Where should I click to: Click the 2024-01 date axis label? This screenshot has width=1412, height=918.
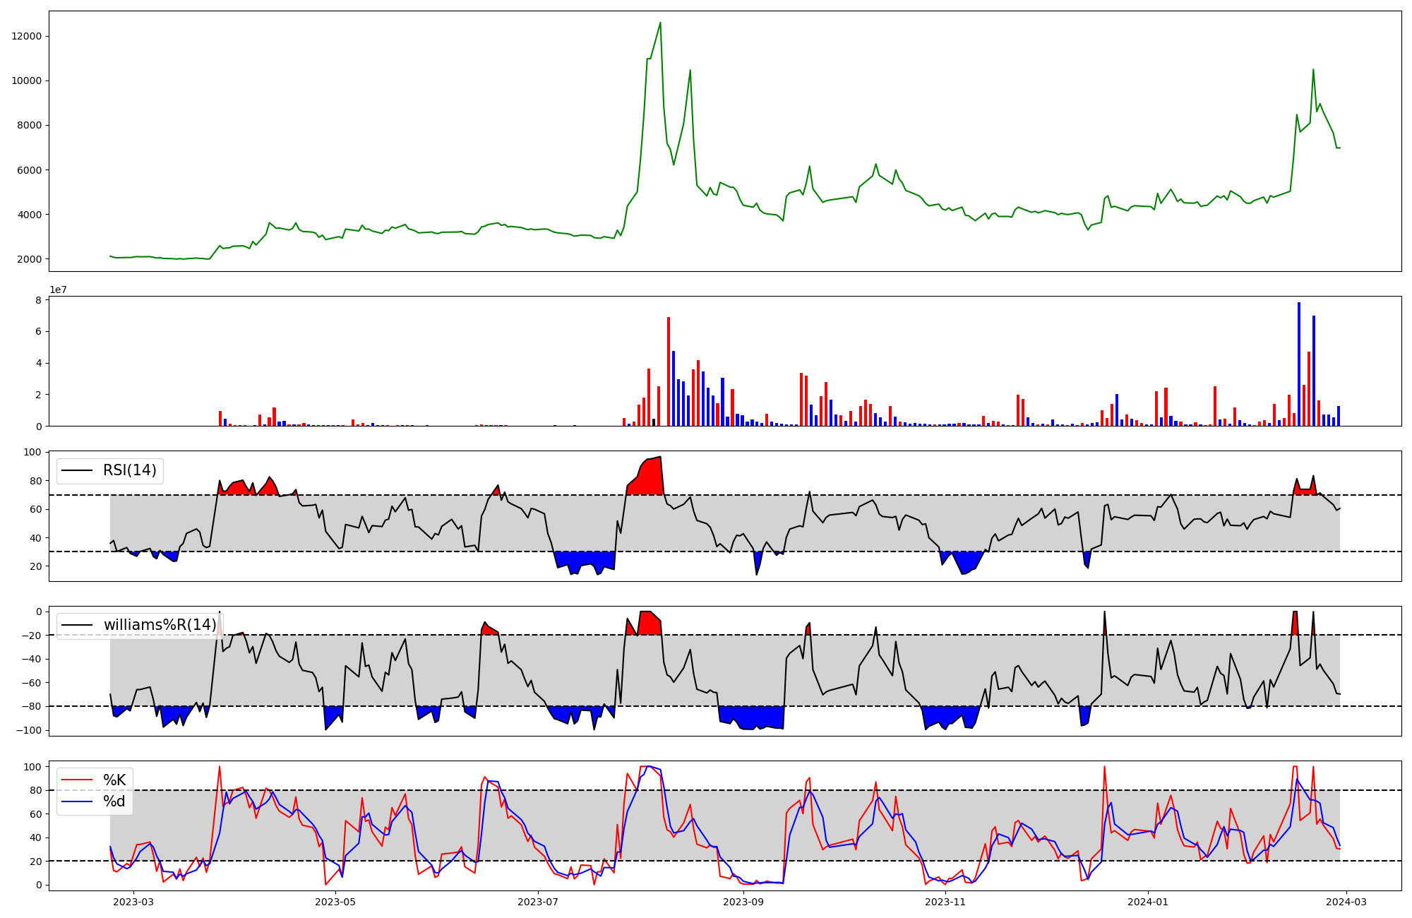(1148, 901)
